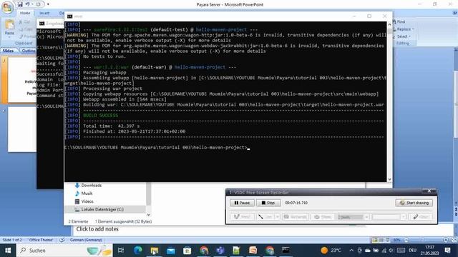458x257 pixels.
Task: Select slide 2 thumbnail
Action: (x=22, y=129)
